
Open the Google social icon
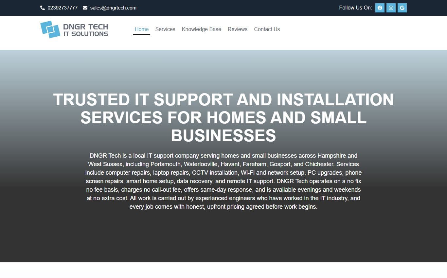402,8
